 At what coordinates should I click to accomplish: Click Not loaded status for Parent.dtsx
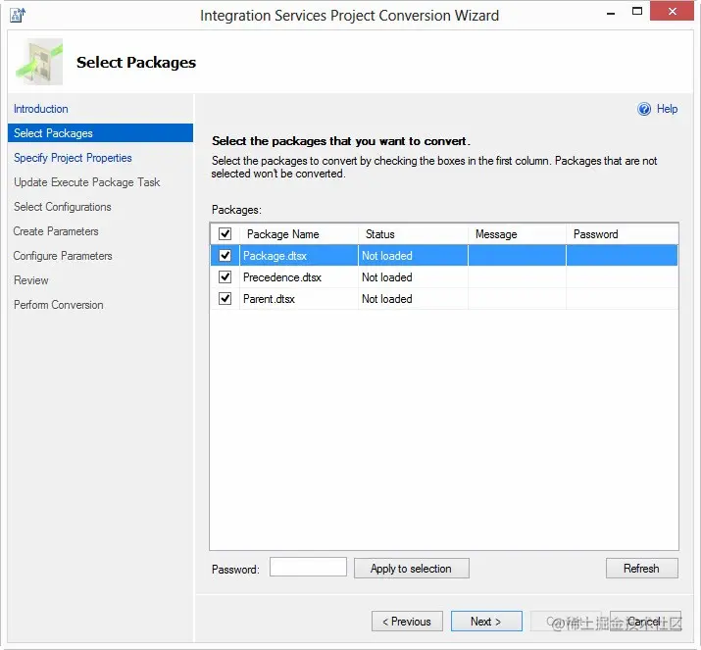(x=386, y=299)
